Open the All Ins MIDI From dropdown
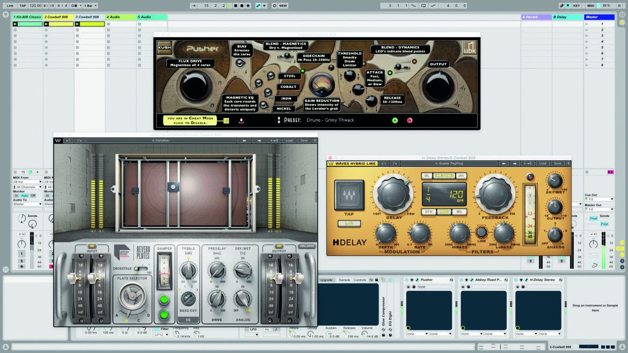 pyautogui.click(x=27, y=182)
